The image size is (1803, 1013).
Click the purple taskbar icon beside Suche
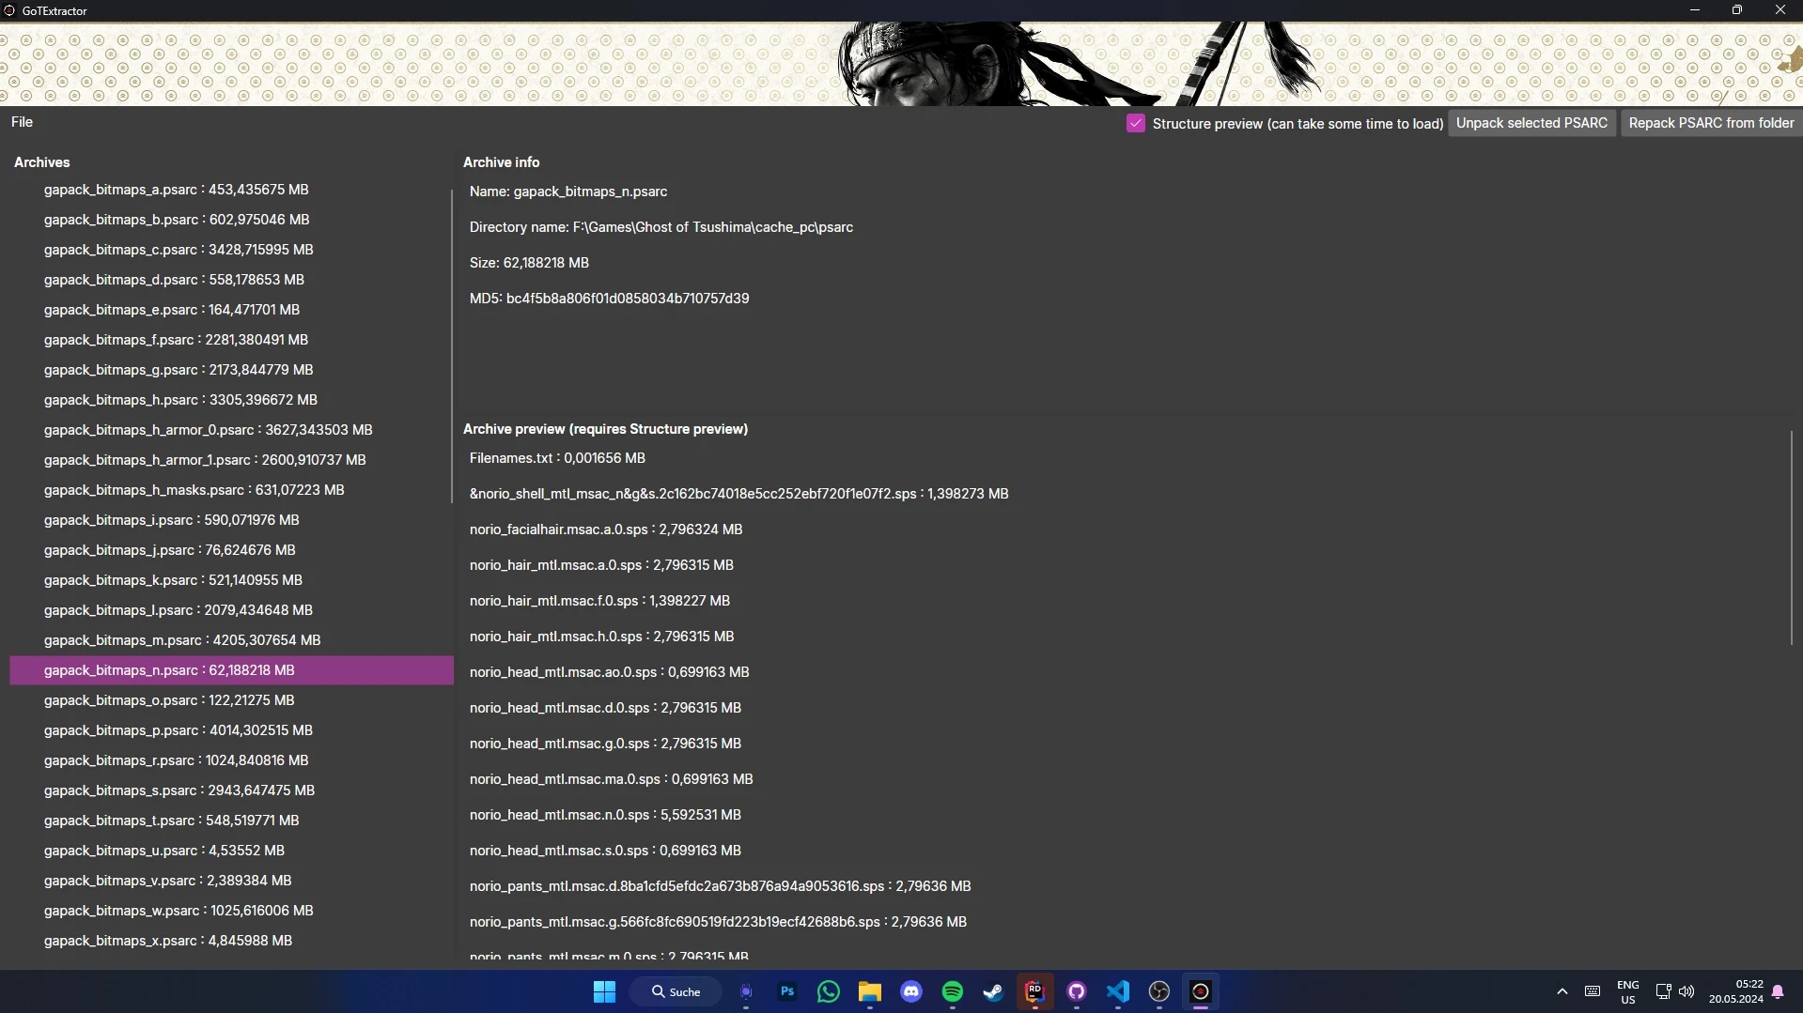tap(746, 991)
